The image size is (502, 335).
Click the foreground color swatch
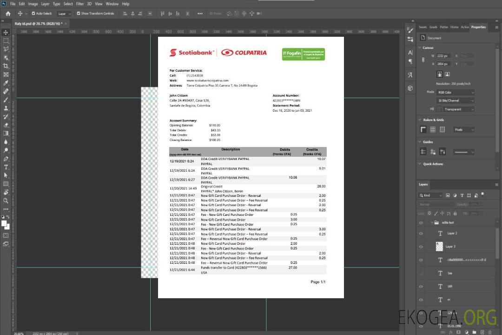pyautogui.click(x=4, y=224)
